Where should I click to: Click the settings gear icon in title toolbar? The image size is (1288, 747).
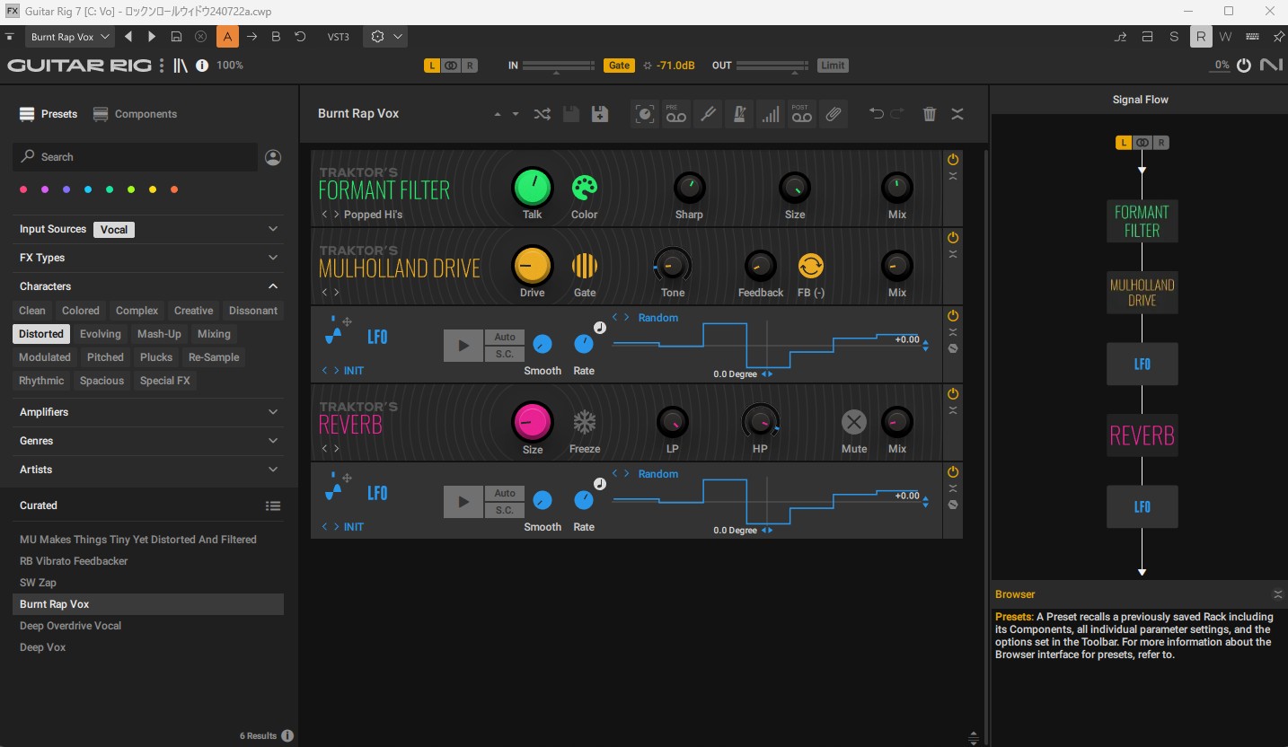pyautogui.click(x=377, y=37)
